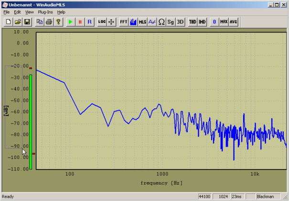
Task: Save using the floppy disk icon
Action: click(x=27, y=22)
